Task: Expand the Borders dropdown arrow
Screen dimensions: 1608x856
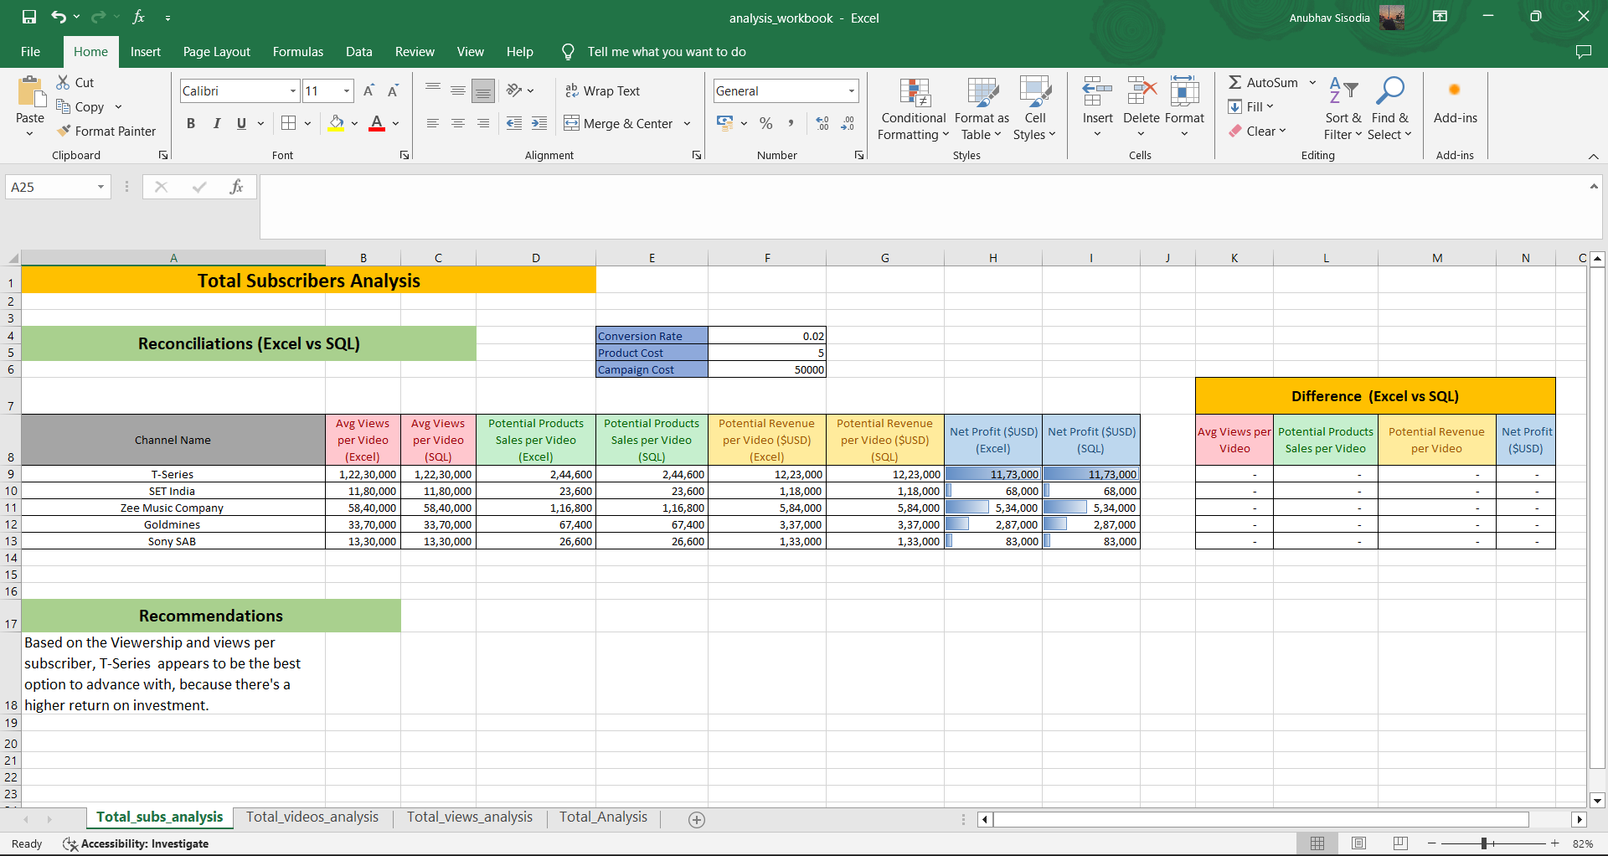Action: point(308,123)
